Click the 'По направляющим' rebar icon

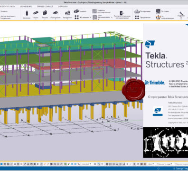click(x=158, y=17)
